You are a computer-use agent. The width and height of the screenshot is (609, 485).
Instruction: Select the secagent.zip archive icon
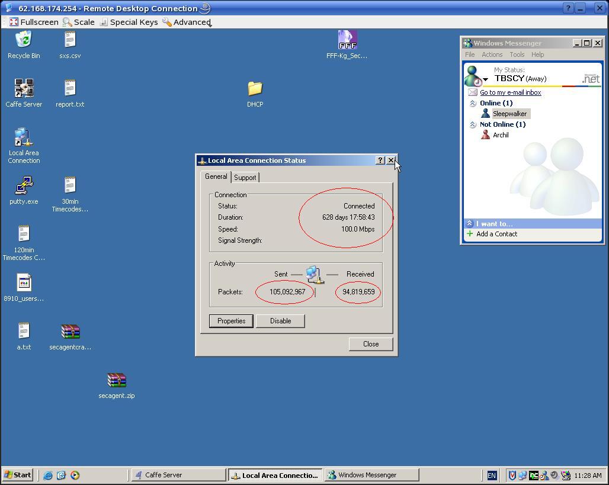click(117, 381)
